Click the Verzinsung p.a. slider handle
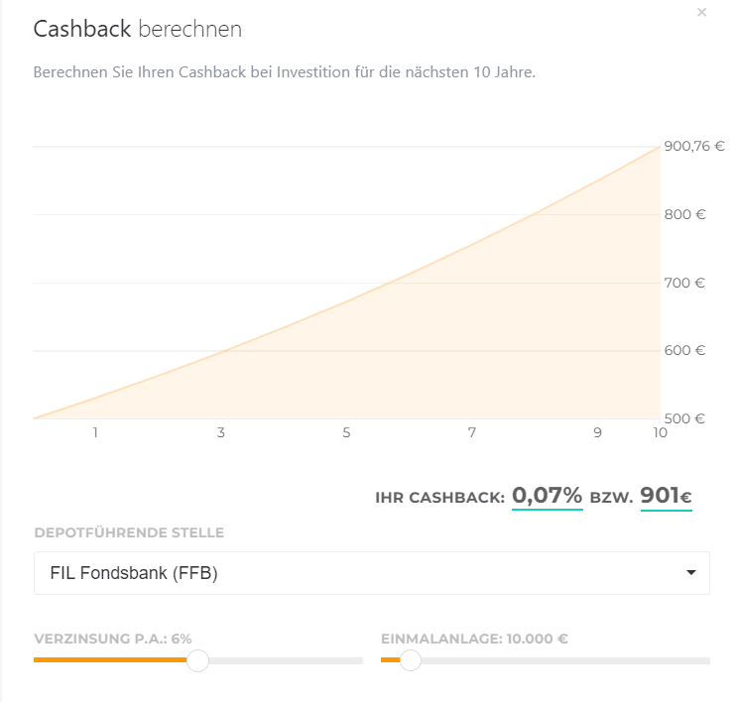 [x=198, y=660]
